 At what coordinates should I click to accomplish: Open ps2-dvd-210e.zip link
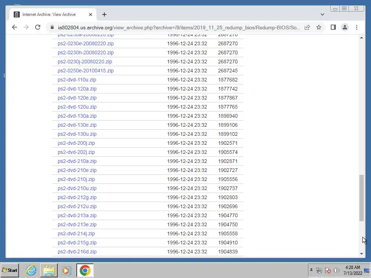(77, 170)
